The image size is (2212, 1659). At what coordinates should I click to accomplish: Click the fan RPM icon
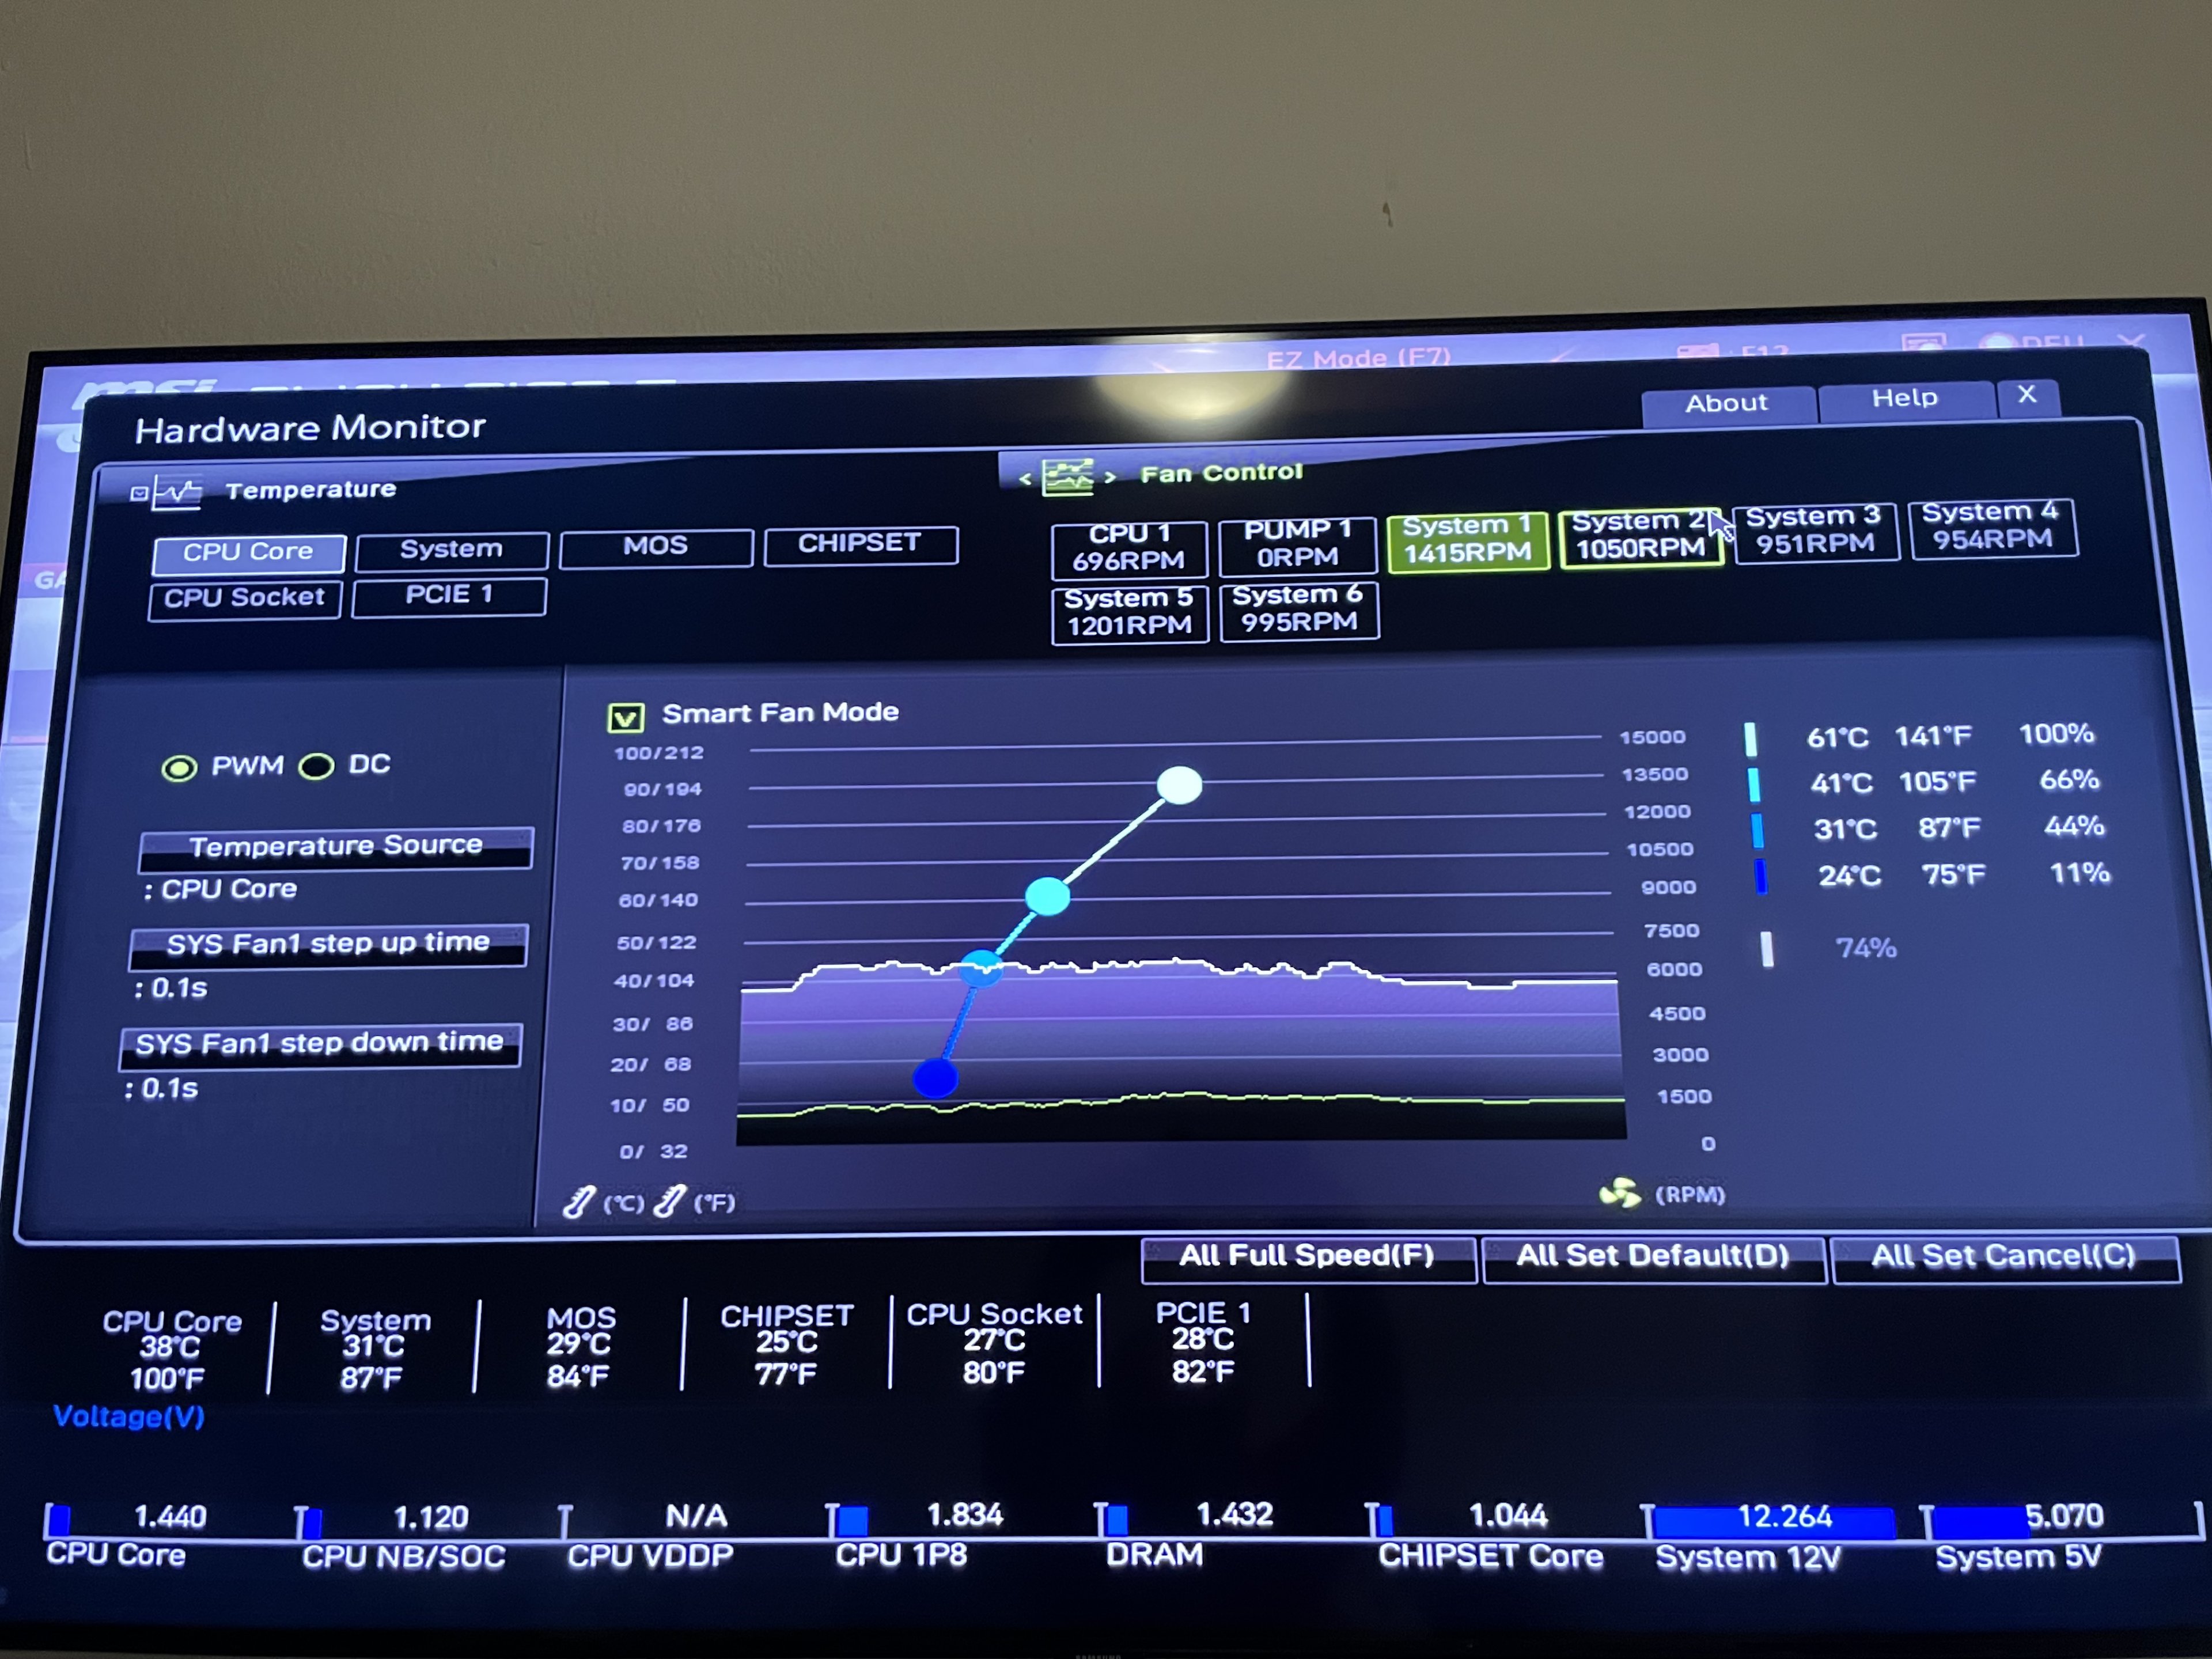point(1619,1193)
